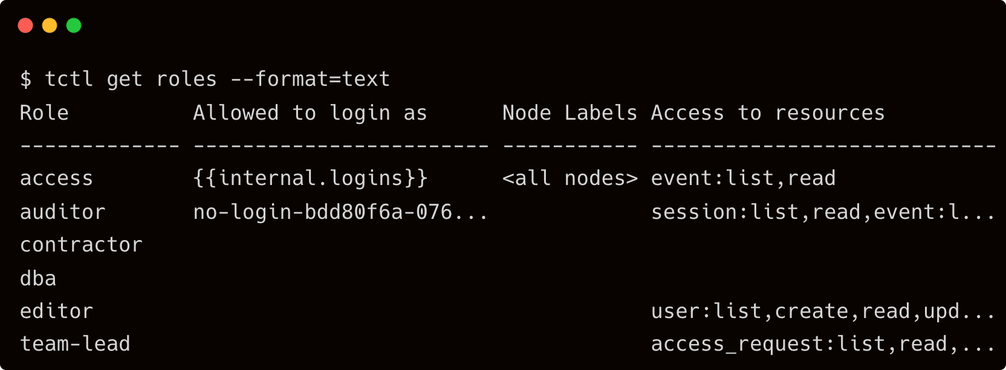Click the {{internal.logins}} login value
1006x370 pixels.
310,178
